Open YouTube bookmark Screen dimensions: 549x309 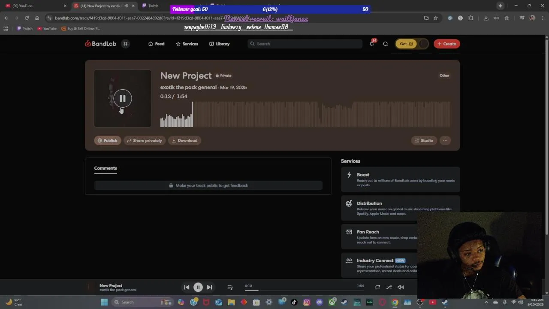point(47,28)
